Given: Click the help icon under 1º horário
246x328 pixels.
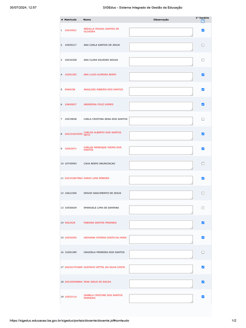Looking at the screenshot, I should point(203,21).
